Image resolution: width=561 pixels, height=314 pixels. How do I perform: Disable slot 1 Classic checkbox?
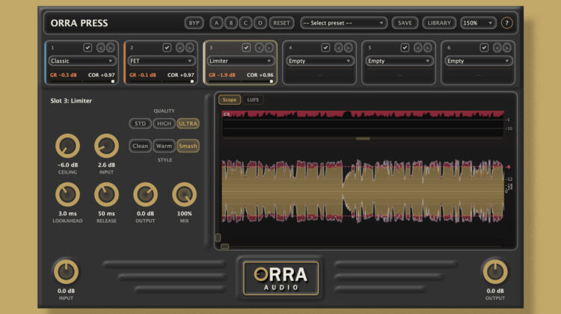[x=88, y=47]
